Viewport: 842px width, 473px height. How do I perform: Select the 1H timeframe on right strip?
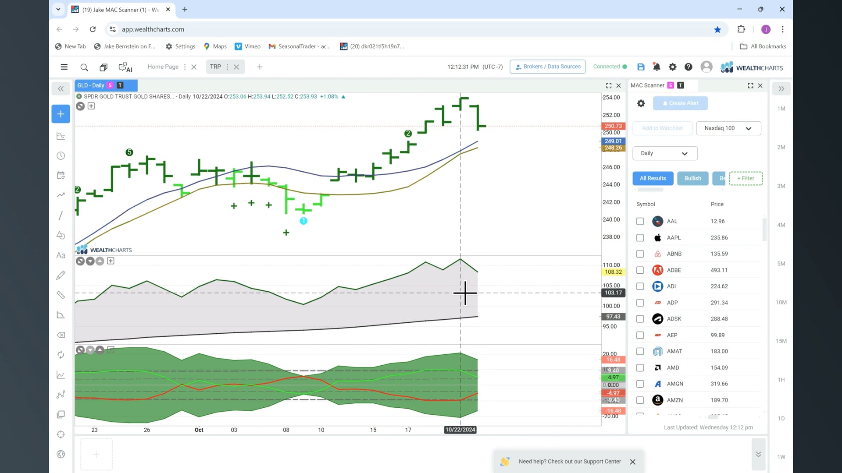pos(781,380)
